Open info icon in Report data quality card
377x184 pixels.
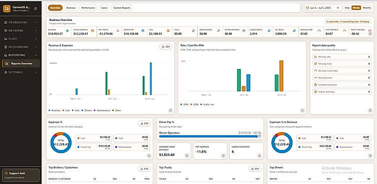(x=370, y=110)
